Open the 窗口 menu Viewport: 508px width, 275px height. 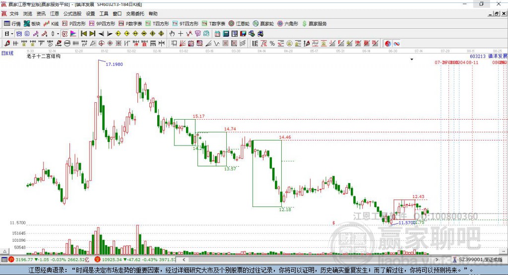[117, 13]
